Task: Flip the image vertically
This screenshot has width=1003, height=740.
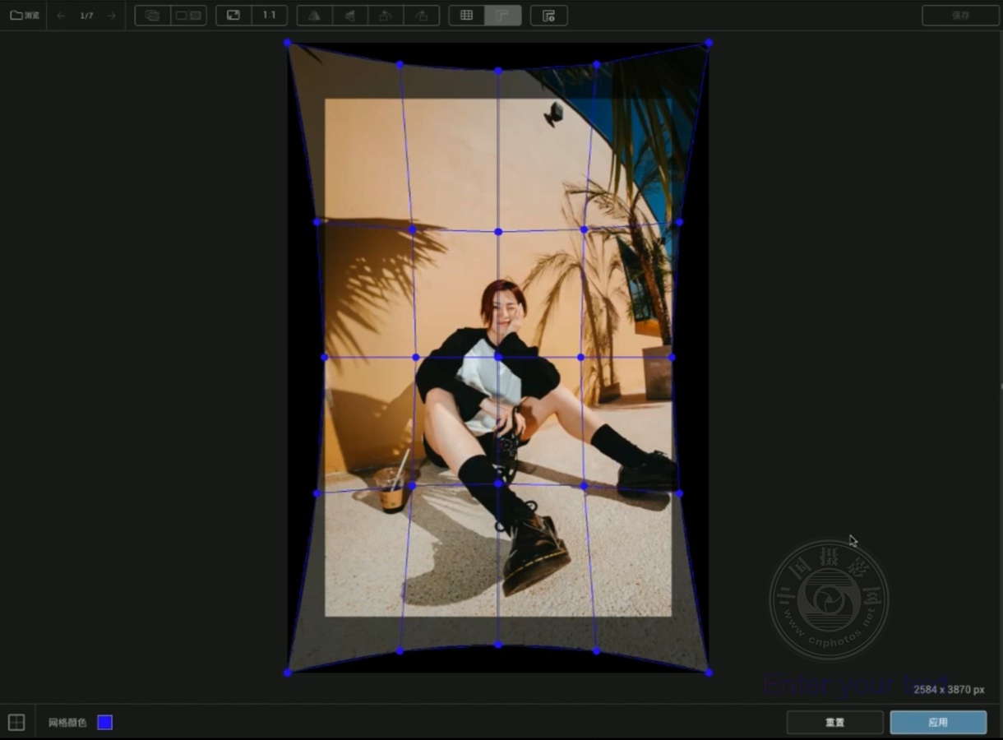Action: [x=349, y=16]
